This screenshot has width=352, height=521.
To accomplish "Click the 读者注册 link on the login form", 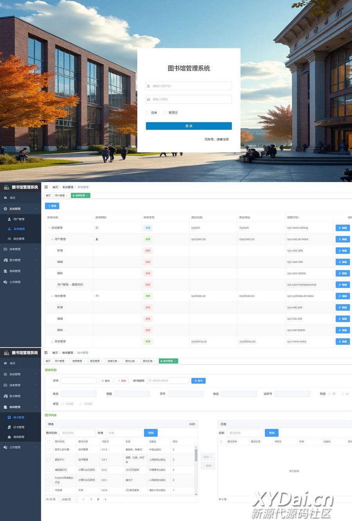I will (x=223, y=139).
